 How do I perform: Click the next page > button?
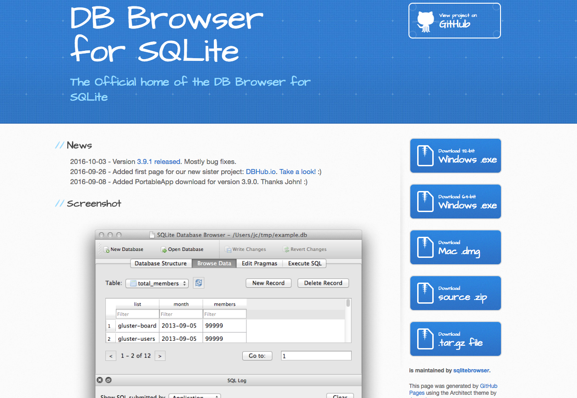click(x=160, y=356)
